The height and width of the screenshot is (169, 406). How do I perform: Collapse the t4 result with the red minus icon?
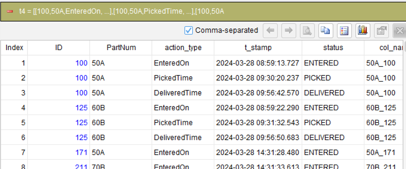(x=10, y=12)
